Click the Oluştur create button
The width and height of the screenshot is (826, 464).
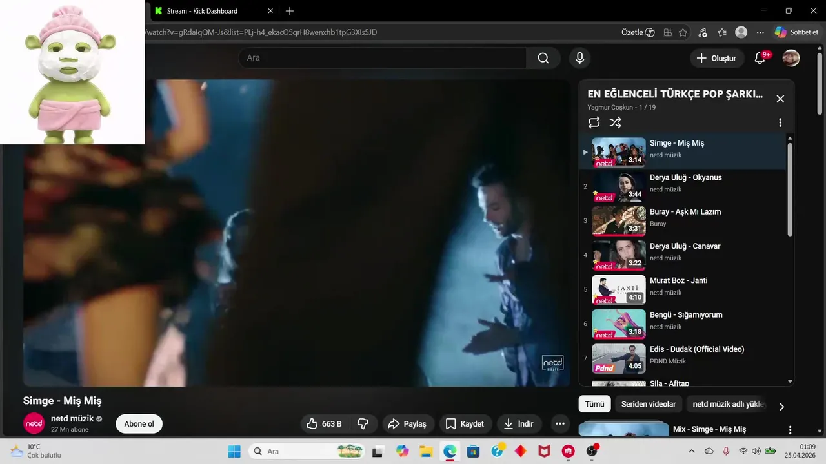[x=716, y=58]
